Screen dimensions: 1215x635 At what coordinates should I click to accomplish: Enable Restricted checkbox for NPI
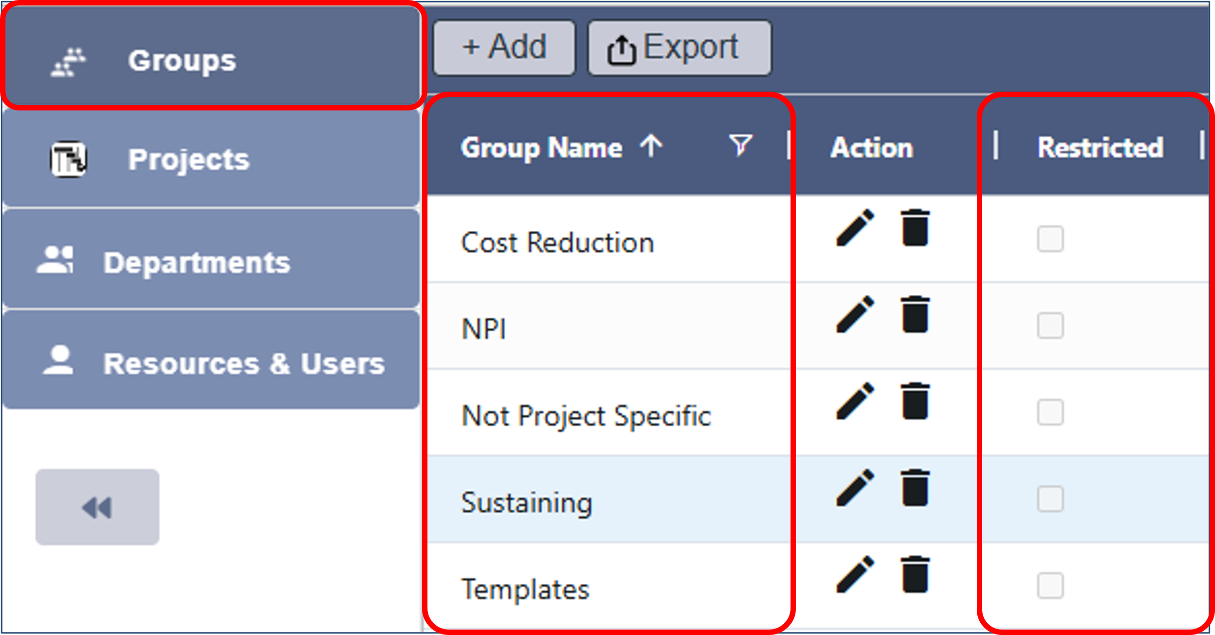point(1050,325)
